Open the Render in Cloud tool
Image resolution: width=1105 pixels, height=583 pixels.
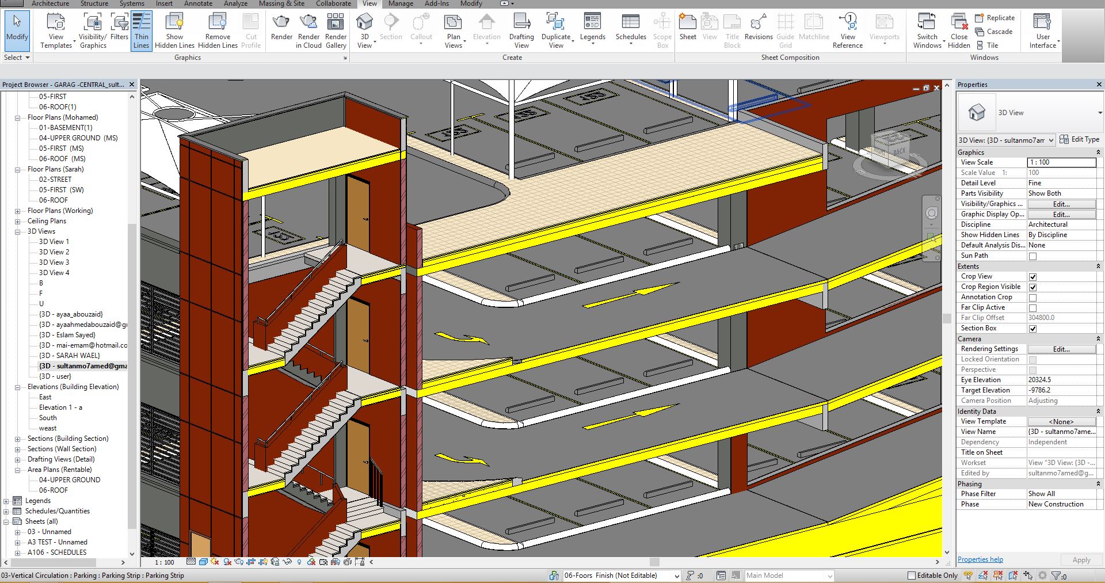pos(308,31)
